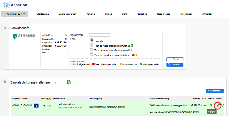Click the Omschrijving input field

[x=100, y=35]
